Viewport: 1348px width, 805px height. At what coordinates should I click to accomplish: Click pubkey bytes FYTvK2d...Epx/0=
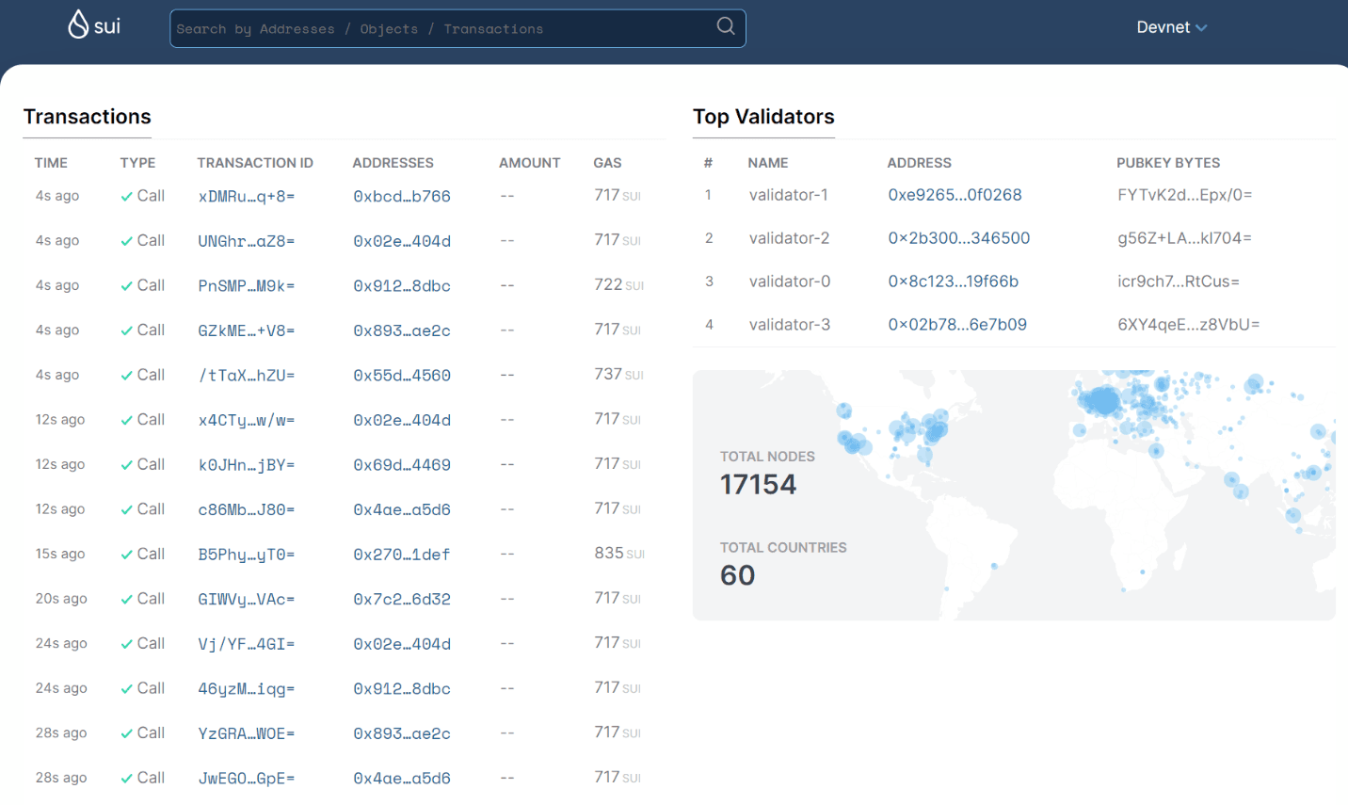(x=1184, y=195)
